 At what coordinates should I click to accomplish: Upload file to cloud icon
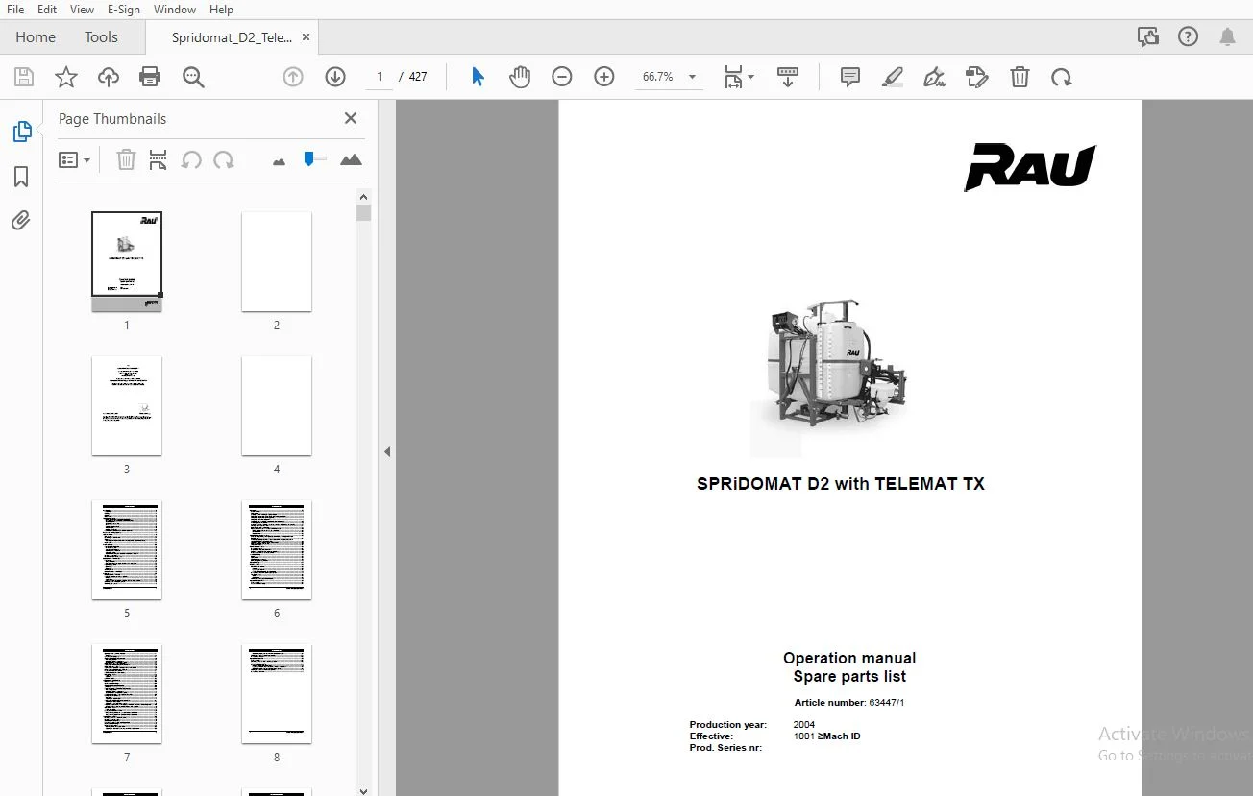[109, 77]
